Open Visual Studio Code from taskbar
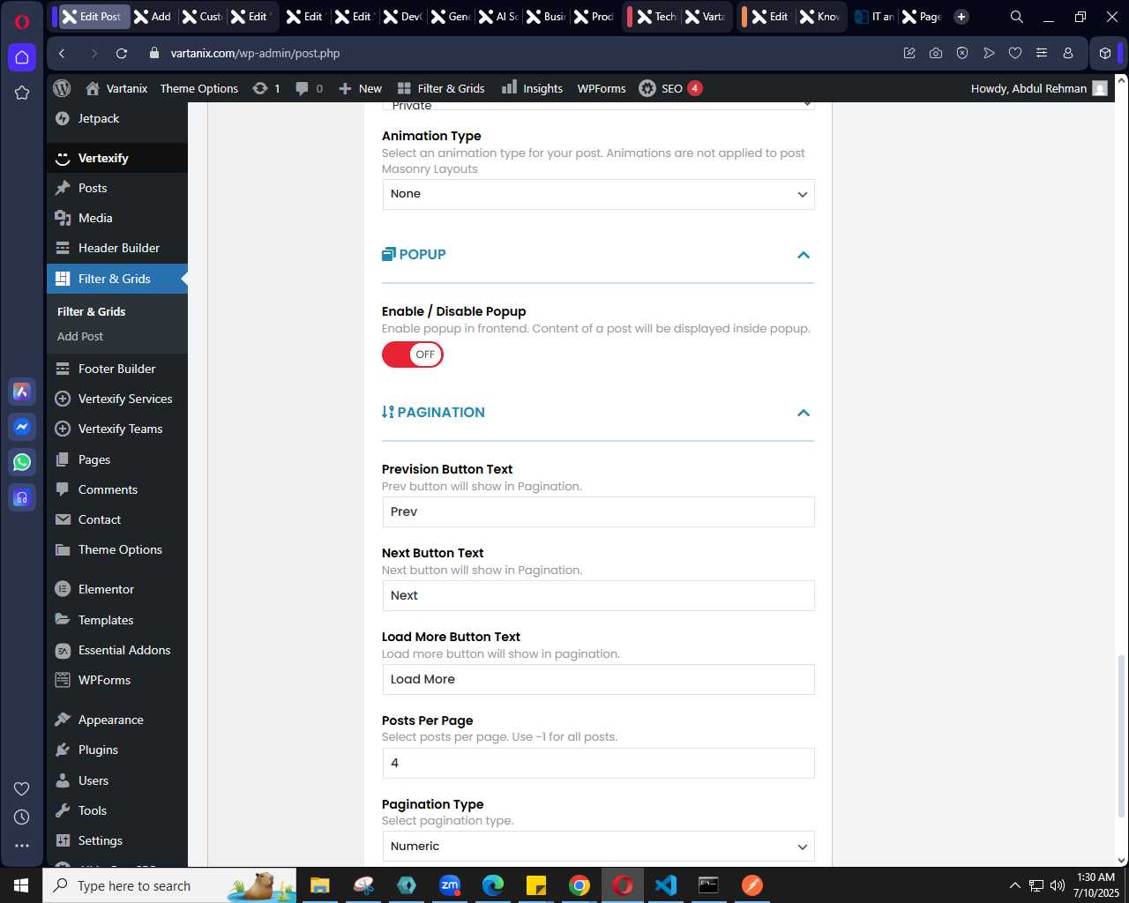The width and height of the screenshot is (1129, 903). click(x=666, y=885)
